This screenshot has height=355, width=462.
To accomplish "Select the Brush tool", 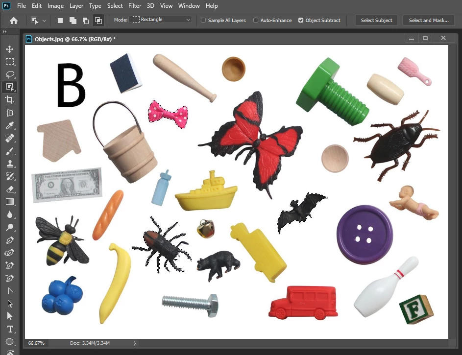I will (10, 151).
